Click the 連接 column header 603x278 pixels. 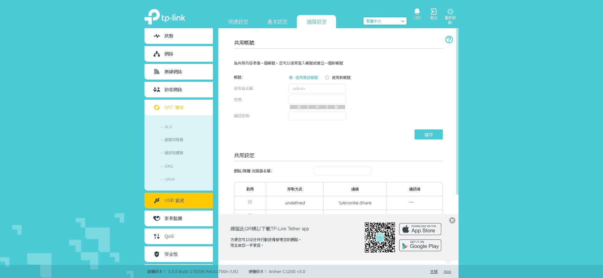pos(355,189)
